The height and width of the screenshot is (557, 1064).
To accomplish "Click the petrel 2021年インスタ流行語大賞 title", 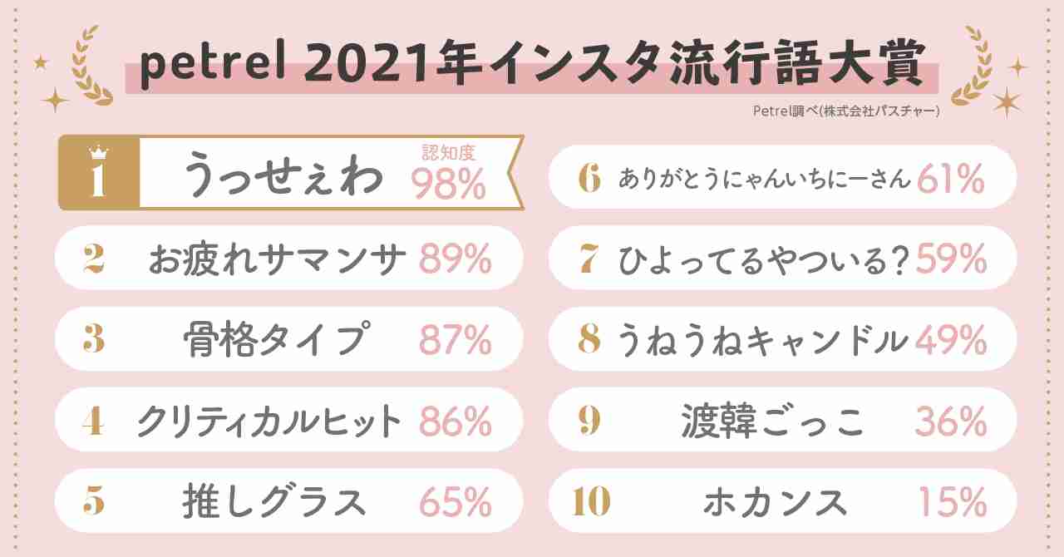I will click(532, 67).
